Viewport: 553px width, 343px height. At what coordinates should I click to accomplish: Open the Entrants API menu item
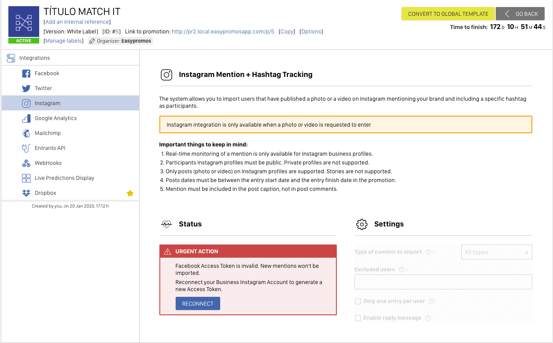70,148
